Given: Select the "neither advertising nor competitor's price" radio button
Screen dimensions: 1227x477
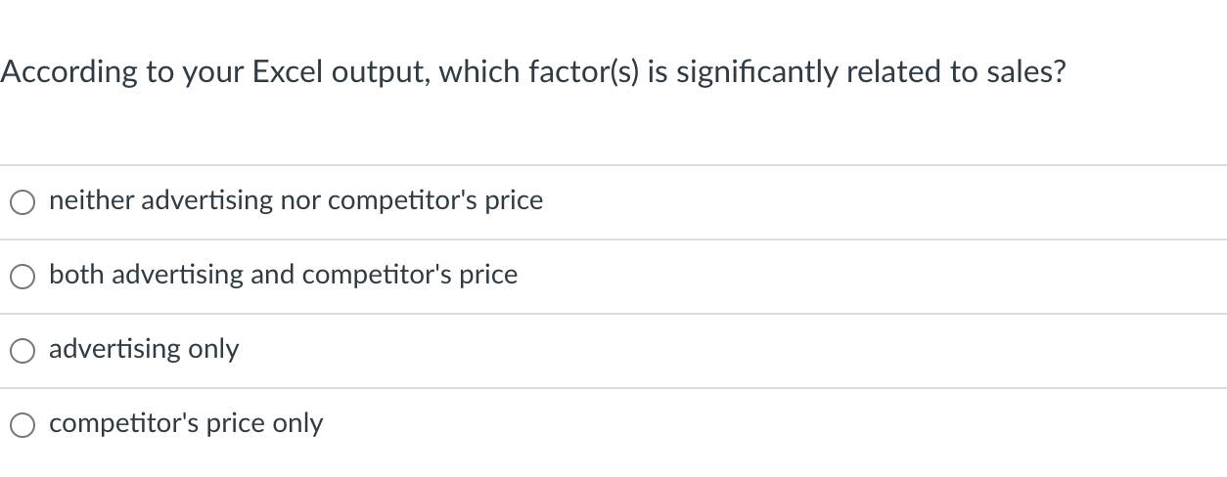Looking at the screenshot, I should 23,202.
